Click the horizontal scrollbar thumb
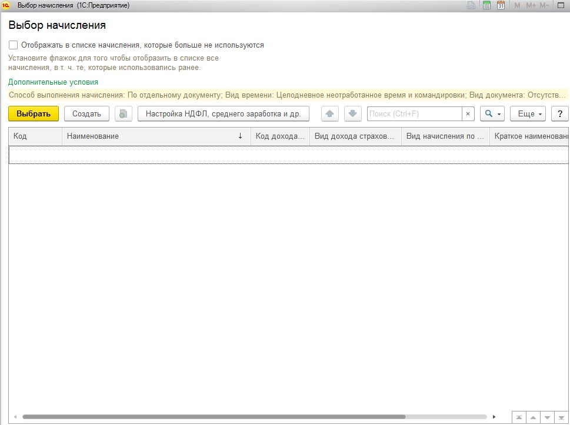 214,417
